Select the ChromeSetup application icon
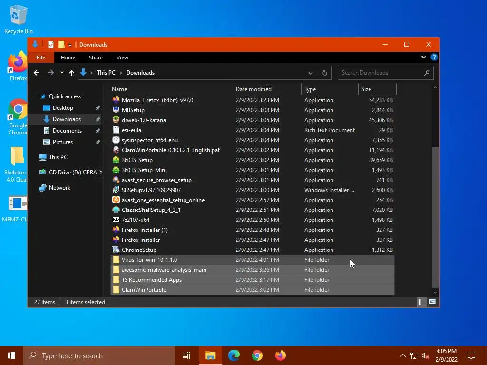Image resolution: width=487 pixels, height=365 pixels. pos(116,250)
